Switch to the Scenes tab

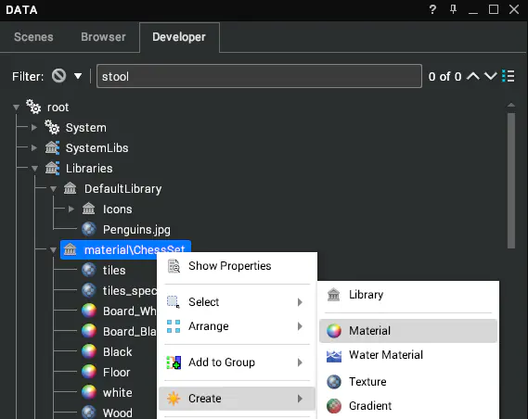click(33, 37)
